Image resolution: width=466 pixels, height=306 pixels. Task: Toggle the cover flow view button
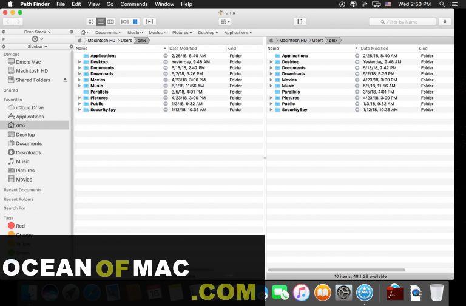[x=125, y=22]
